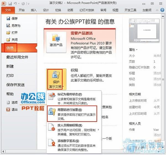Image resolution: width=166 pixels, height=155 pixels.
Task: Select the 信息 backstage tab
Action: point(19,48)
